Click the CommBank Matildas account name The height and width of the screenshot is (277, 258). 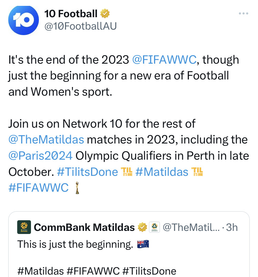[84, 227]
